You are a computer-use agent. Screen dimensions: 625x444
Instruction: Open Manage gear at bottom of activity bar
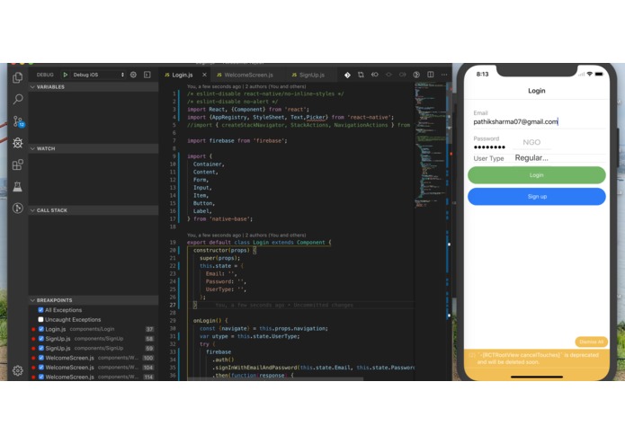tap(18, 370)
